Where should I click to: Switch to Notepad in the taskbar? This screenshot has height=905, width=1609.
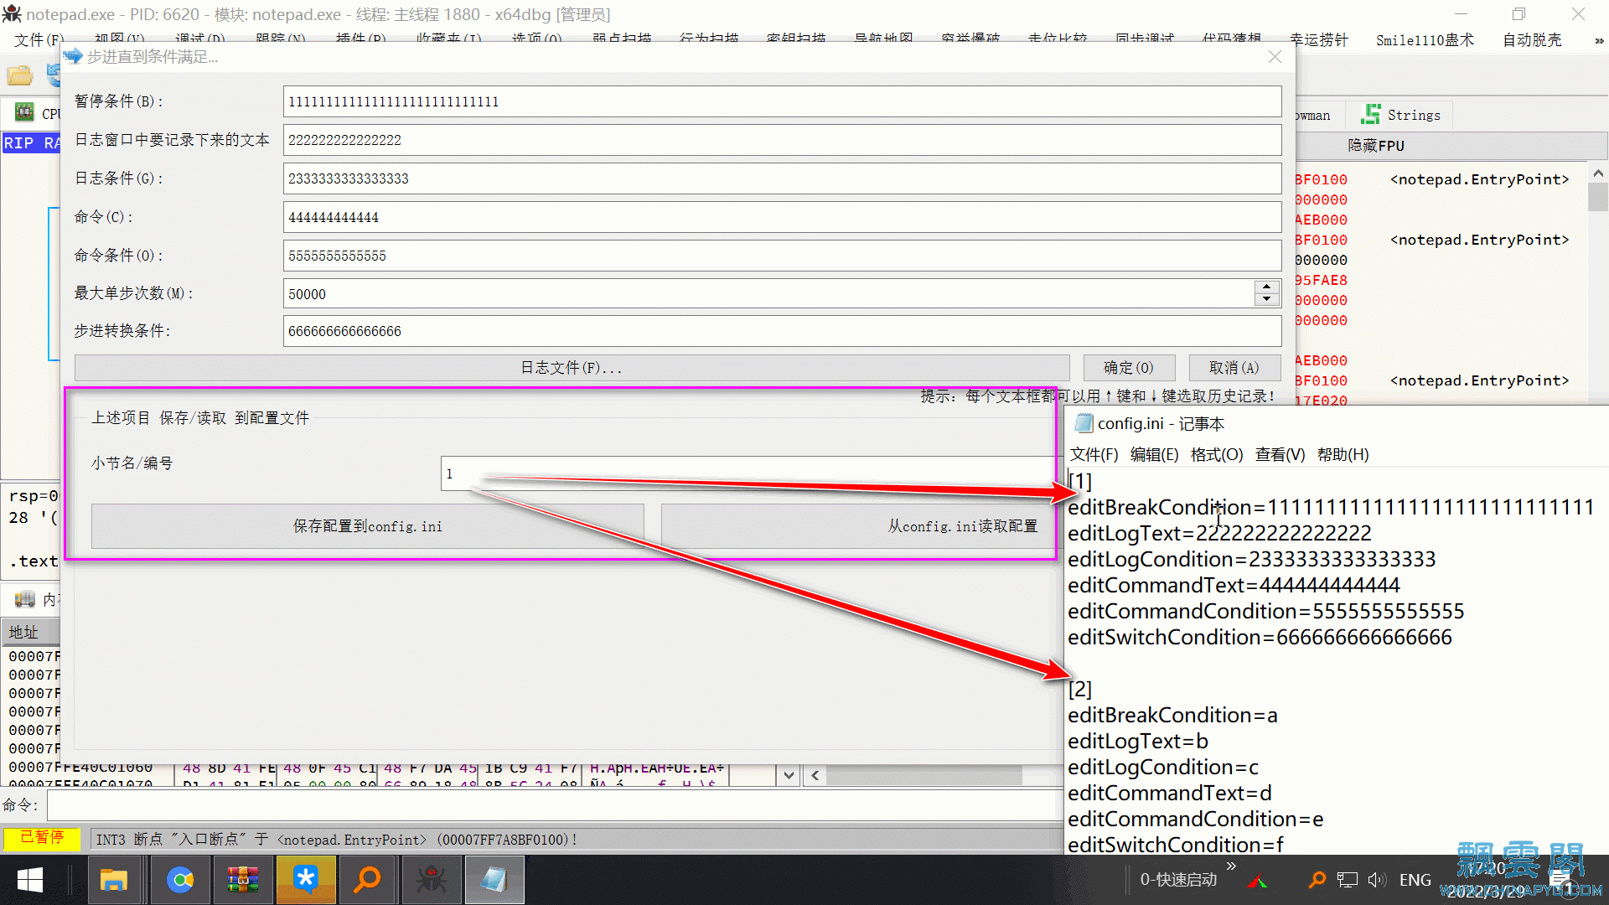tap(494, 880)
